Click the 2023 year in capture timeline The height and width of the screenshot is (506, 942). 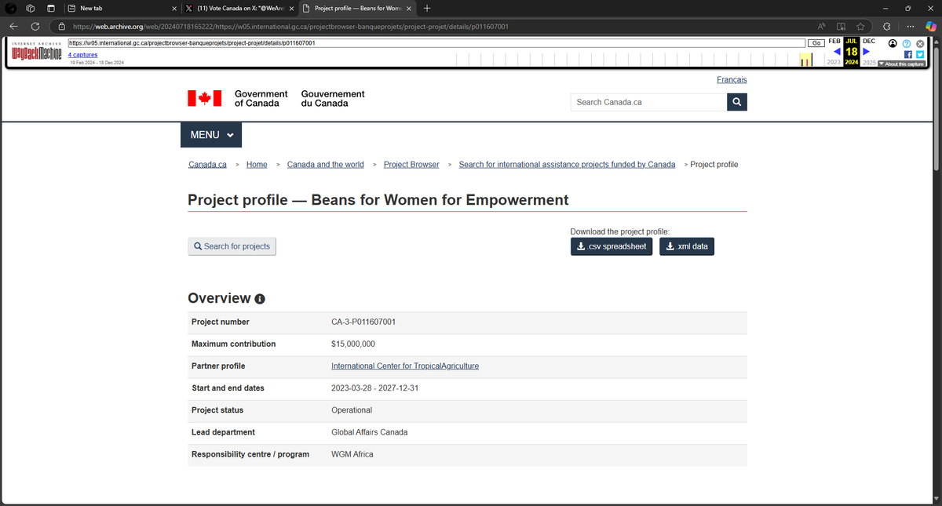coord(834,63)
